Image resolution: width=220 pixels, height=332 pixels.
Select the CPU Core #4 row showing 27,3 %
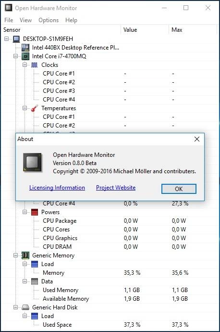tap(110, 204)
